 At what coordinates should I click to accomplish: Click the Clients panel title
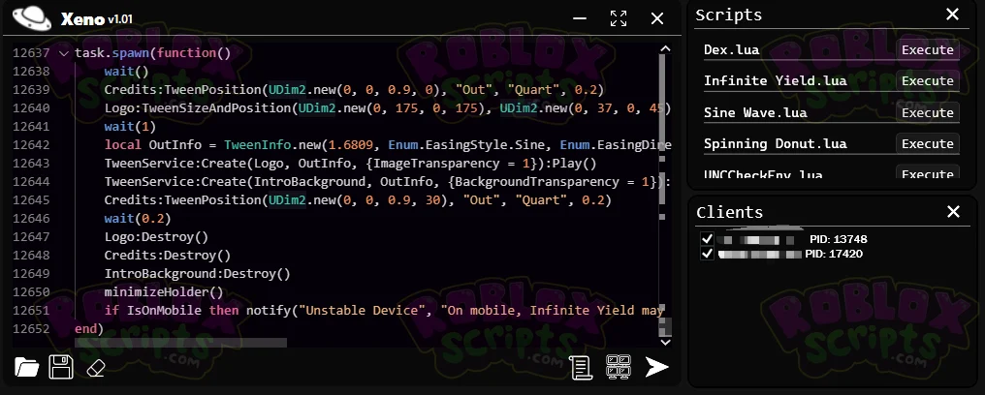tap(729, 212)
